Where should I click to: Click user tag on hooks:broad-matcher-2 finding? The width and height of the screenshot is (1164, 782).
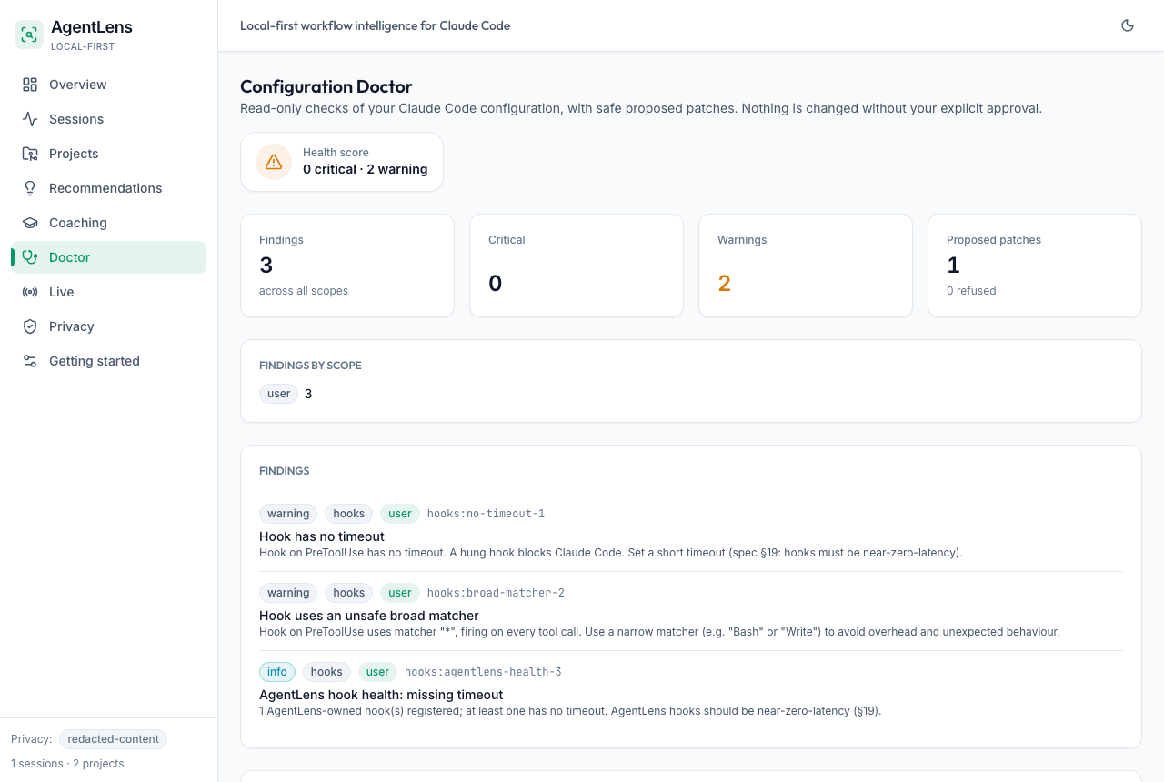pos(400,593)
